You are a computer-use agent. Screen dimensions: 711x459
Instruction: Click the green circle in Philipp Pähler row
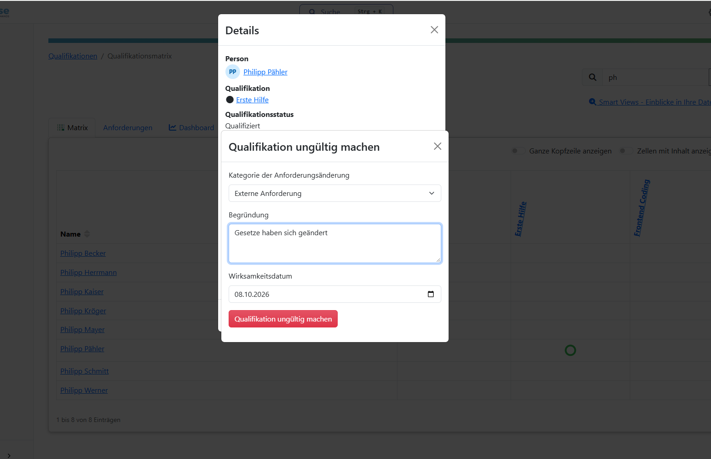pos(570,350)
